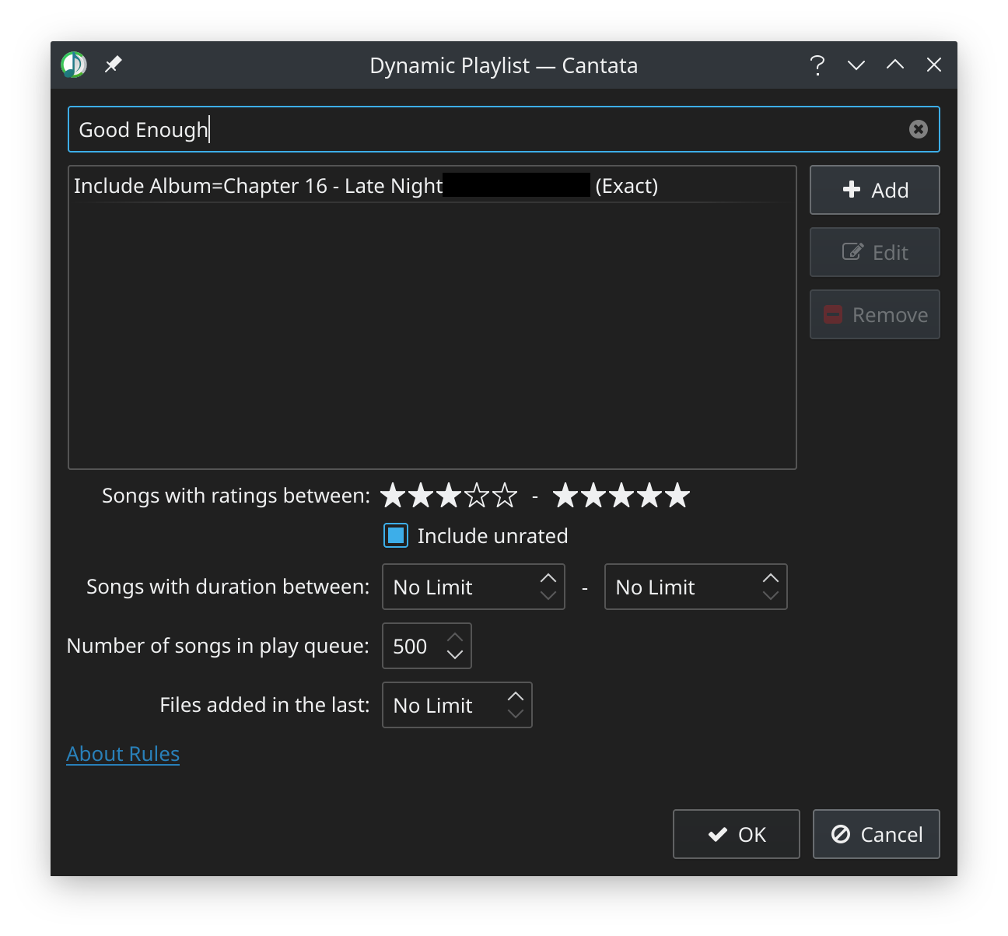Close the Dynamic Playlist window
The height and width of the screenshot is (936, 1008).
(934, 65)
